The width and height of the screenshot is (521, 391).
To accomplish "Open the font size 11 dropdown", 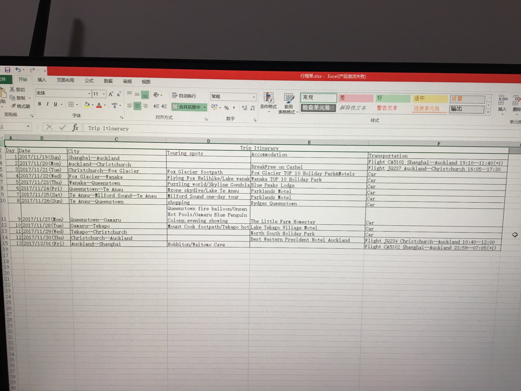I will 104,94.
